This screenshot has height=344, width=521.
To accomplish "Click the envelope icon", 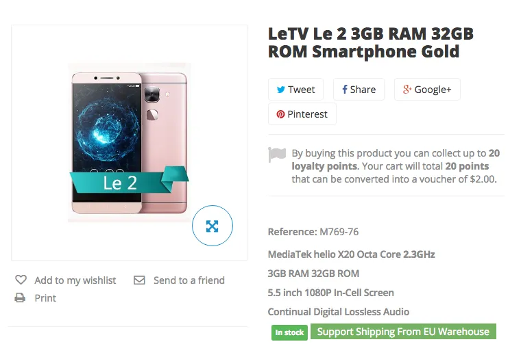I will pyautogui.click(x=139, y=280).
